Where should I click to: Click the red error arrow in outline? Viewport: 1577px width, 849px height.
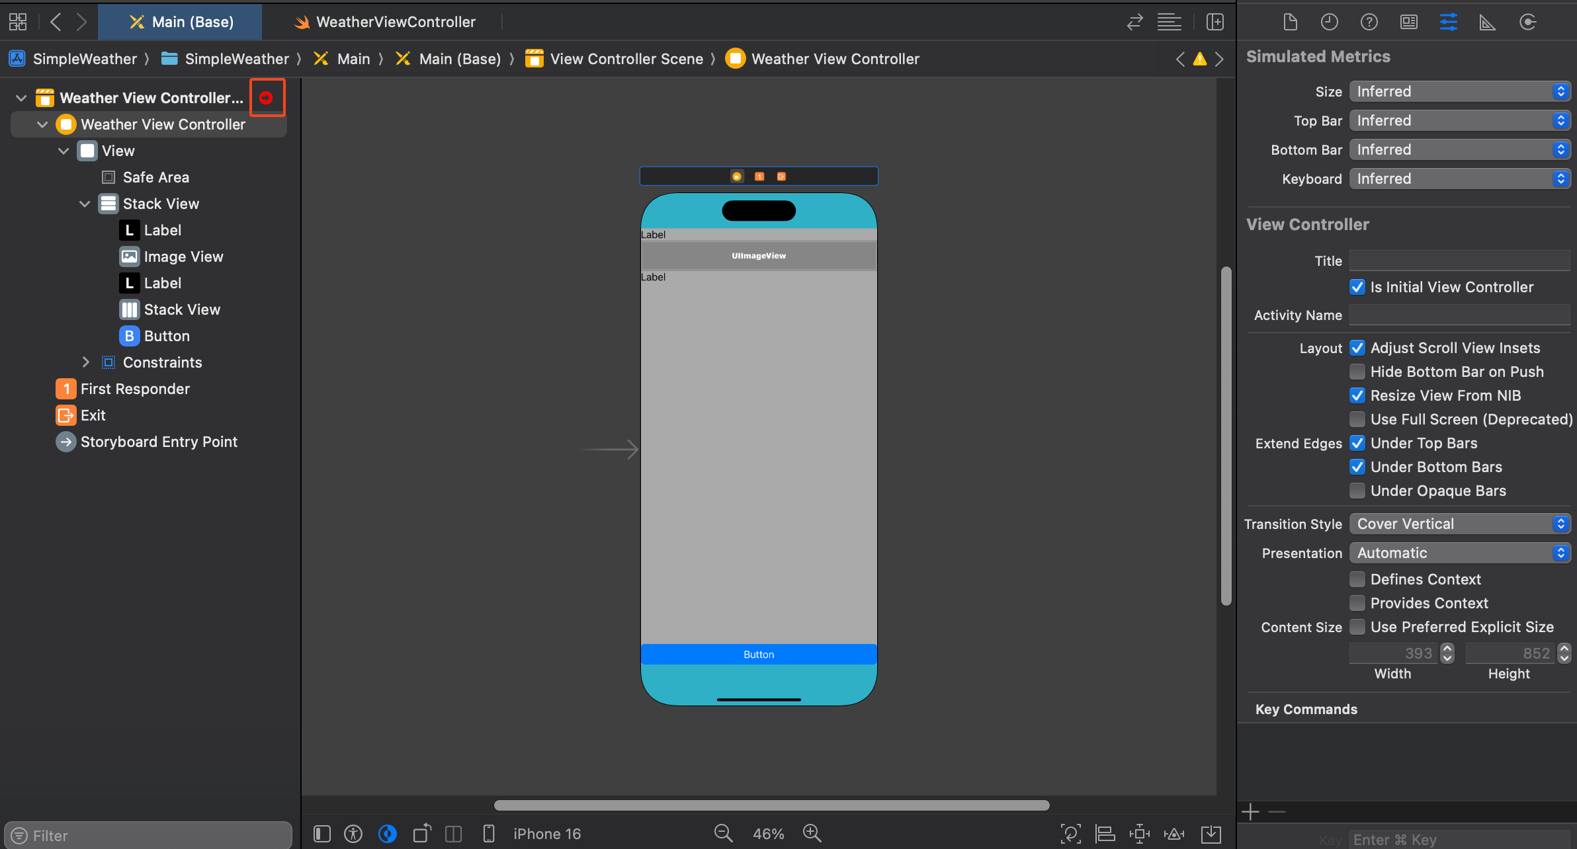[267, 98]
